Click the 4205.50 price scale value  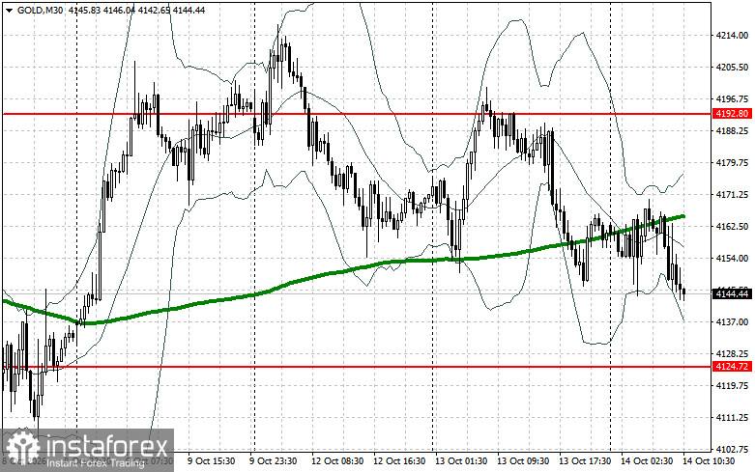[732, 68]
